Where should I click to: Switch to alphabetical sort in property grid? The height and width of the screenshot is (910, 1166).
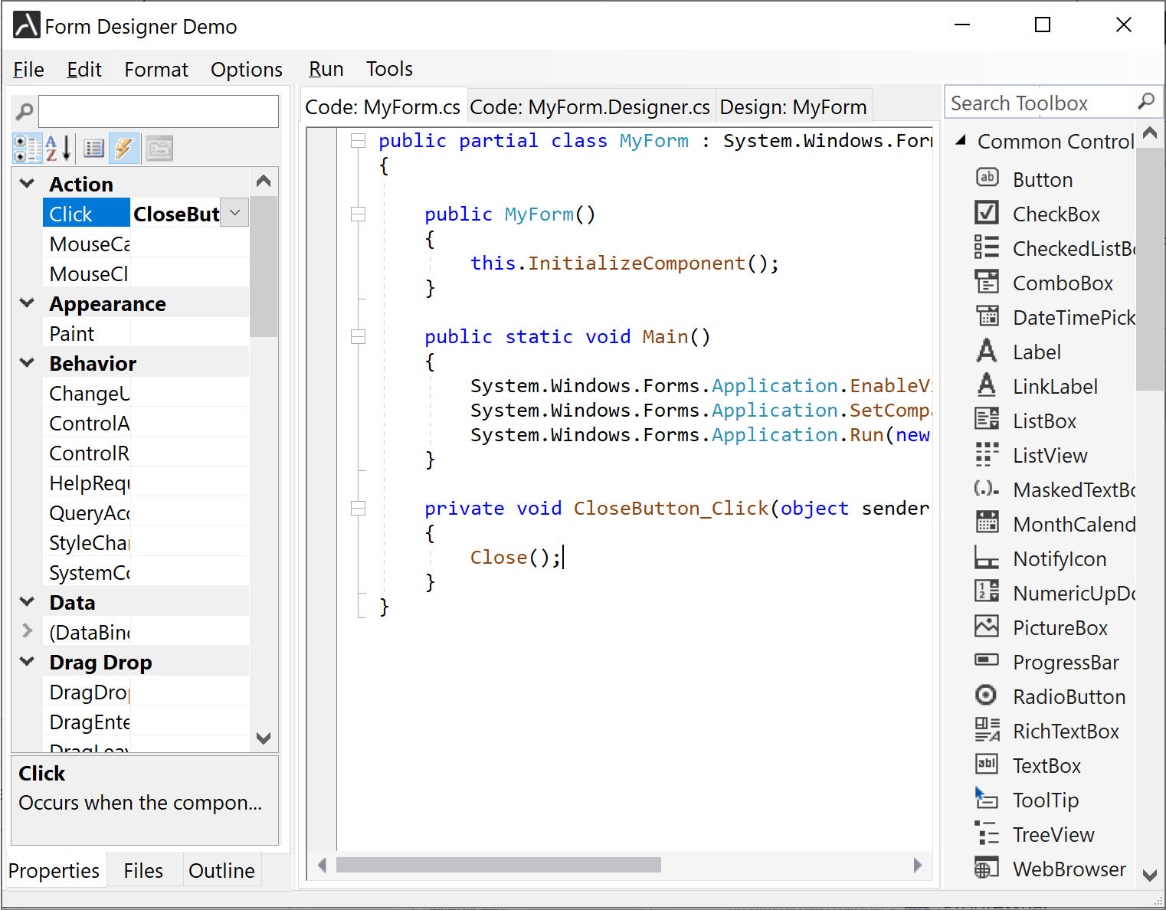[x=58, y=149]
